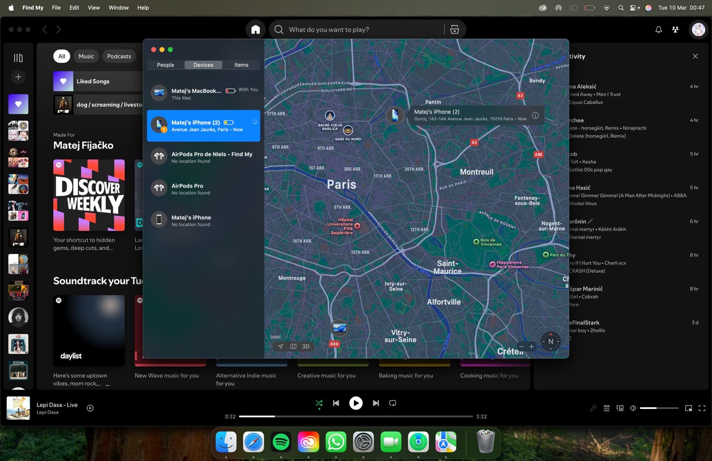Skip to next track
The width and height of the screenshot is (712, 461).
click(x=376, y=403)
